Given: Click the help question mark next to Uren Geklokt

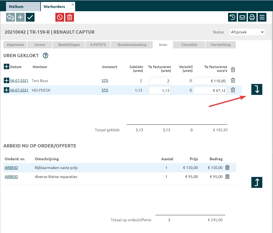Looking at the screenshot, I should coord(46,56).
